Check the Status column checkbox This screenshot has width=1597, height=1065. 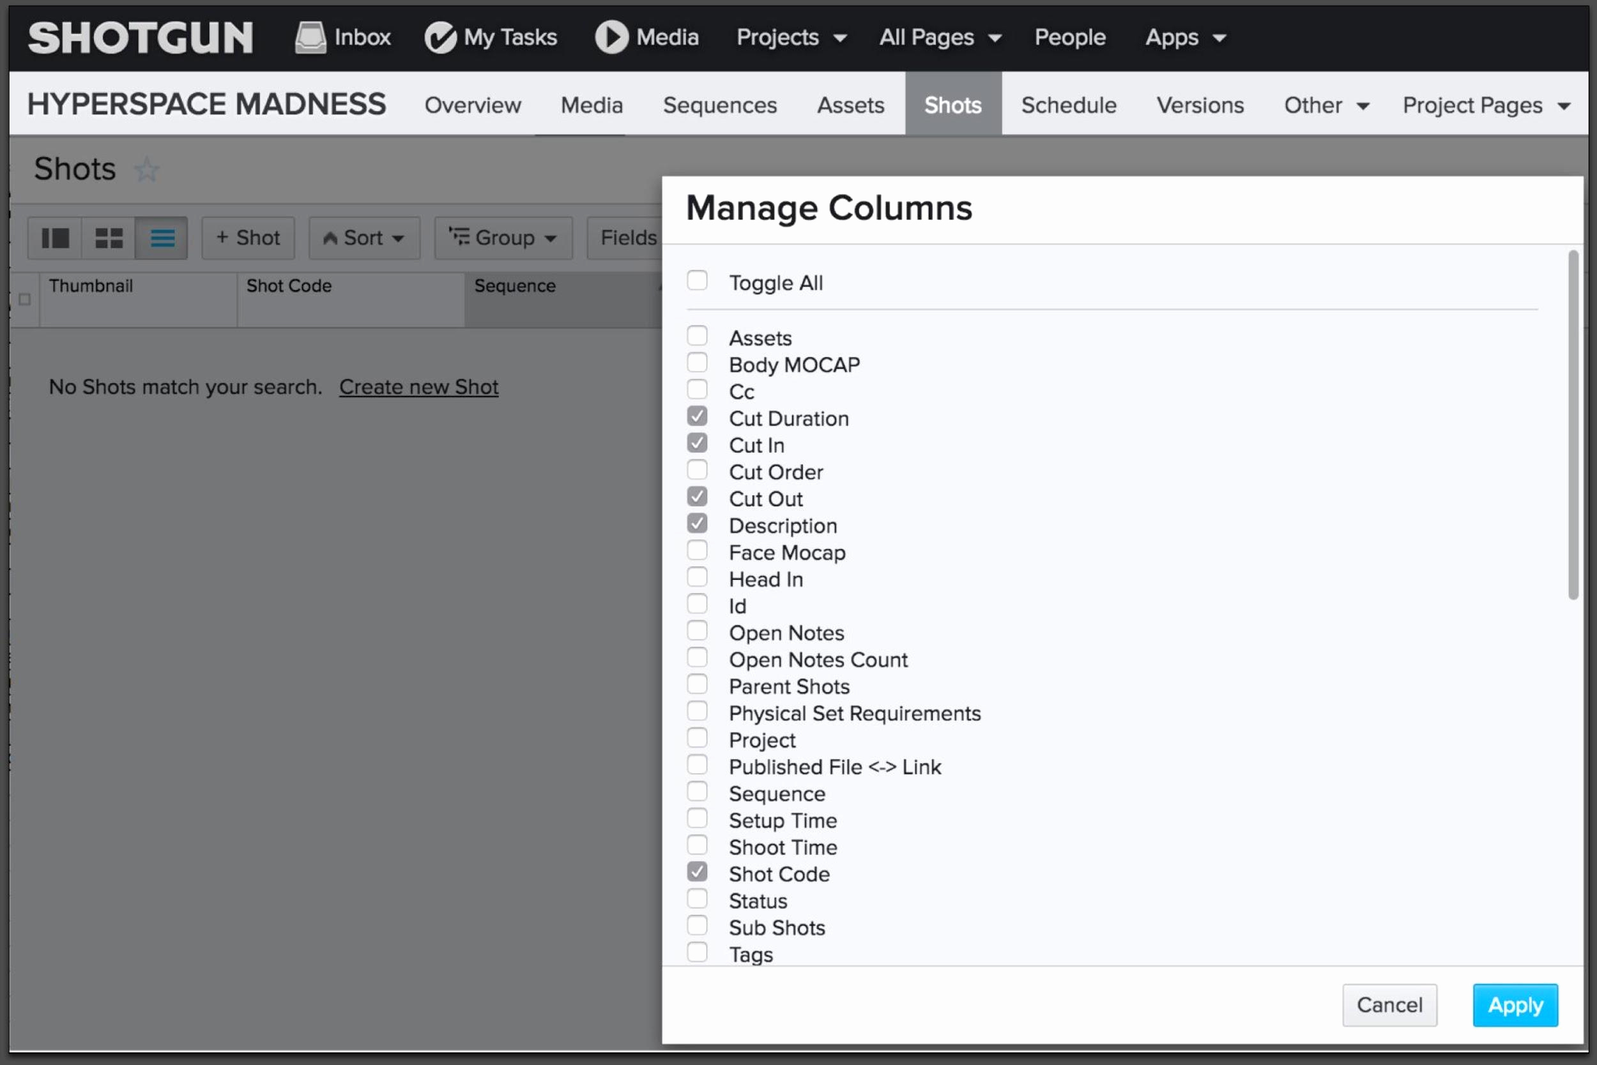(x=696, y=898)
